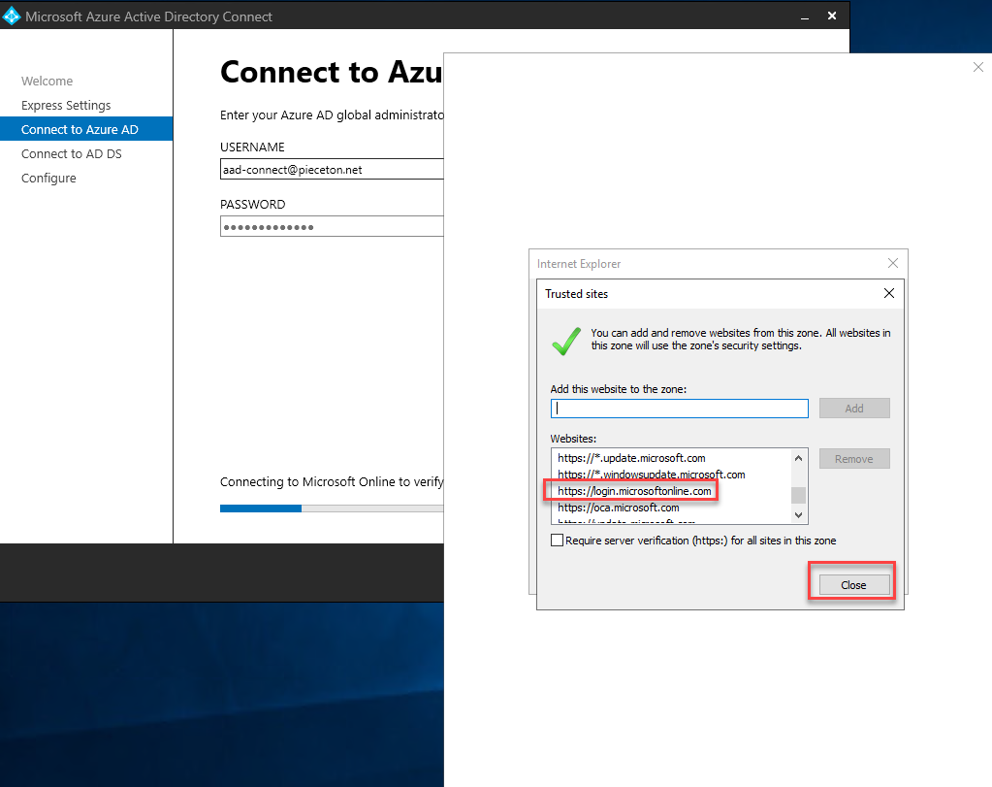The width and height of the screenshot is (992, 787).
Task: Click the Websites list scroll up arrow
Action: pyautogui.click(x=798, y=458)
